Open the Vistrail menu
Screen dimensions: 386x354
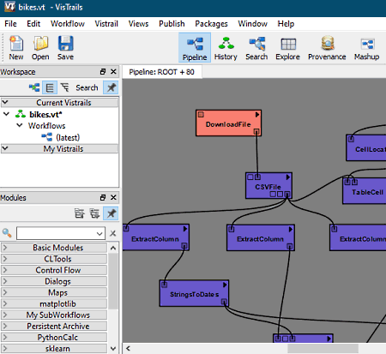pyautogui.click(x=106, y=24)
